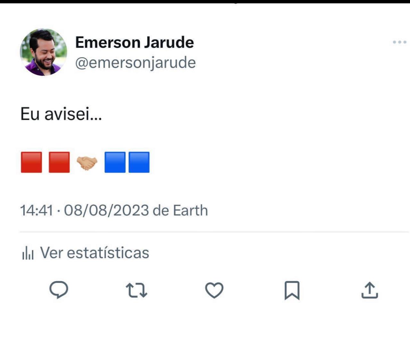Click the second red square emoji
The height and width of the screenshot is (355, 410).
pyautogui.click(x=59, y=162)
